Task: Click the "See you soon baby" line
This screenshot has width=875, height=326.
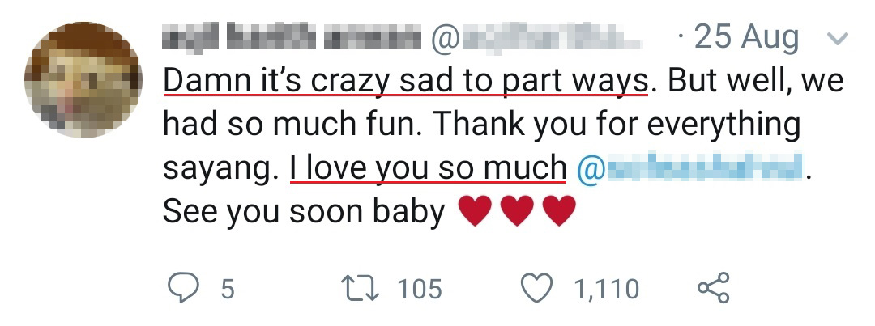Action: pyautogui.click(x=304, y=211)
